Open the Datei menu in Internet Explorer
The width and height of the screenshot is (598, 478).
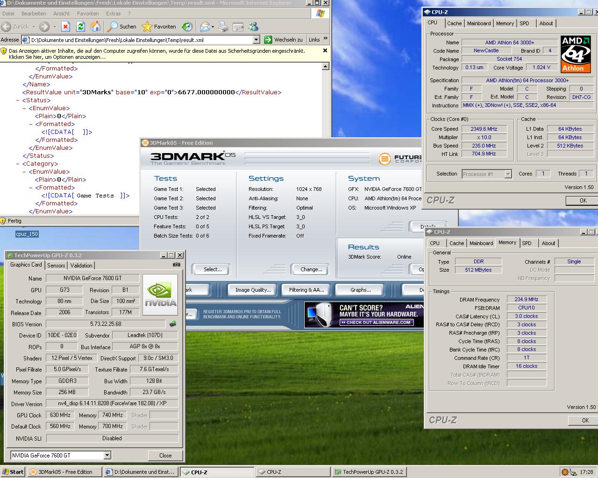tap(8, 14)
